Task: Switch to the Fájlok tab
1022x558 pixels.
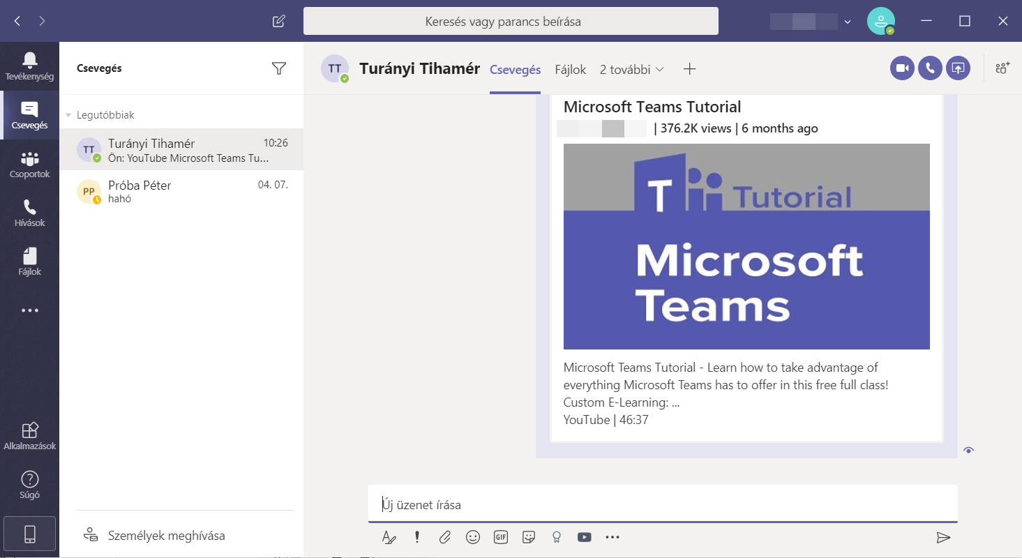Action: pyautogui.click(x=571, y=69)
